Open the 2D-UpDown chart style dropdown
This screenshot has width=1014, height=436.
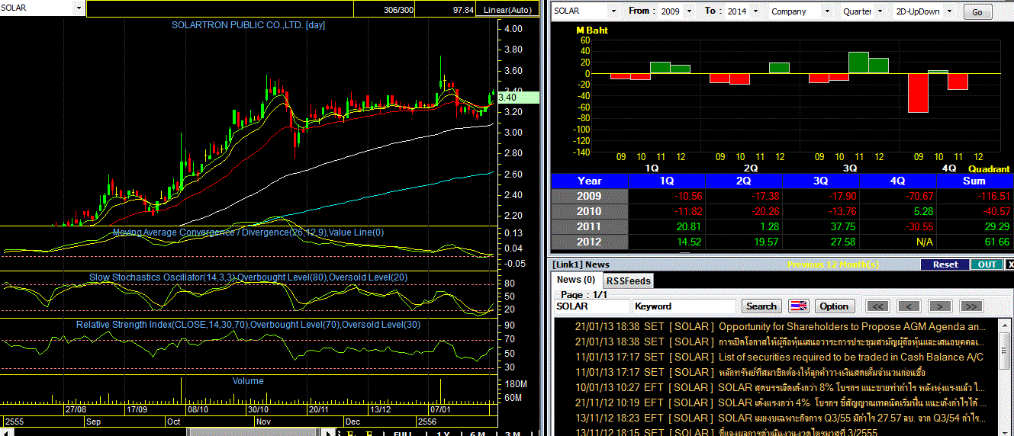(950, 11)
